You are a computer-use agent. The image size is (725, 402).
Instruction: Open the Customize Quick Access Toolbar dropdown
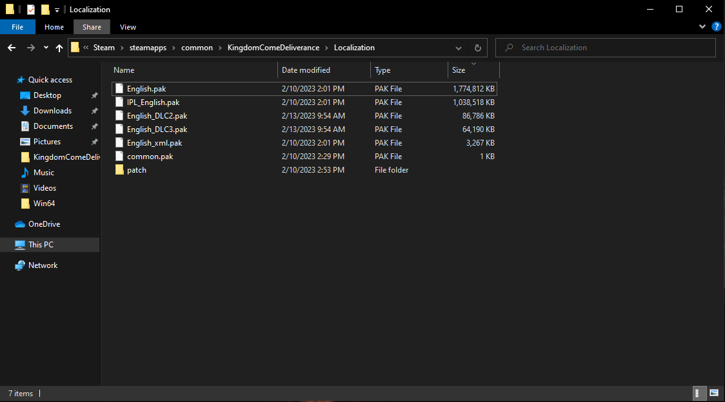(x=57, y=10)
